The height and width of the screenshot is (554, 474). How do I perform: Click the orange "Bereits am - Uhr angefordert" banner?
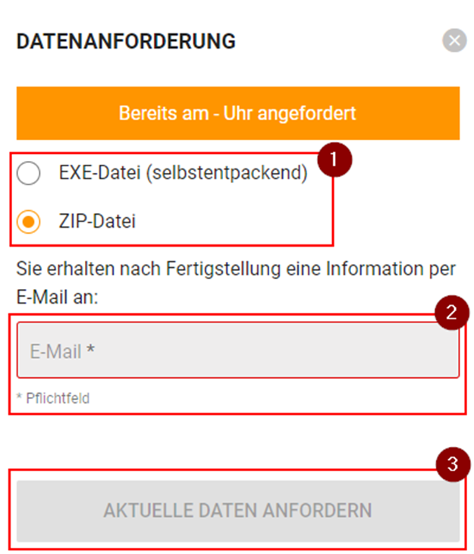pyautogui.click(x=237, y=113)
